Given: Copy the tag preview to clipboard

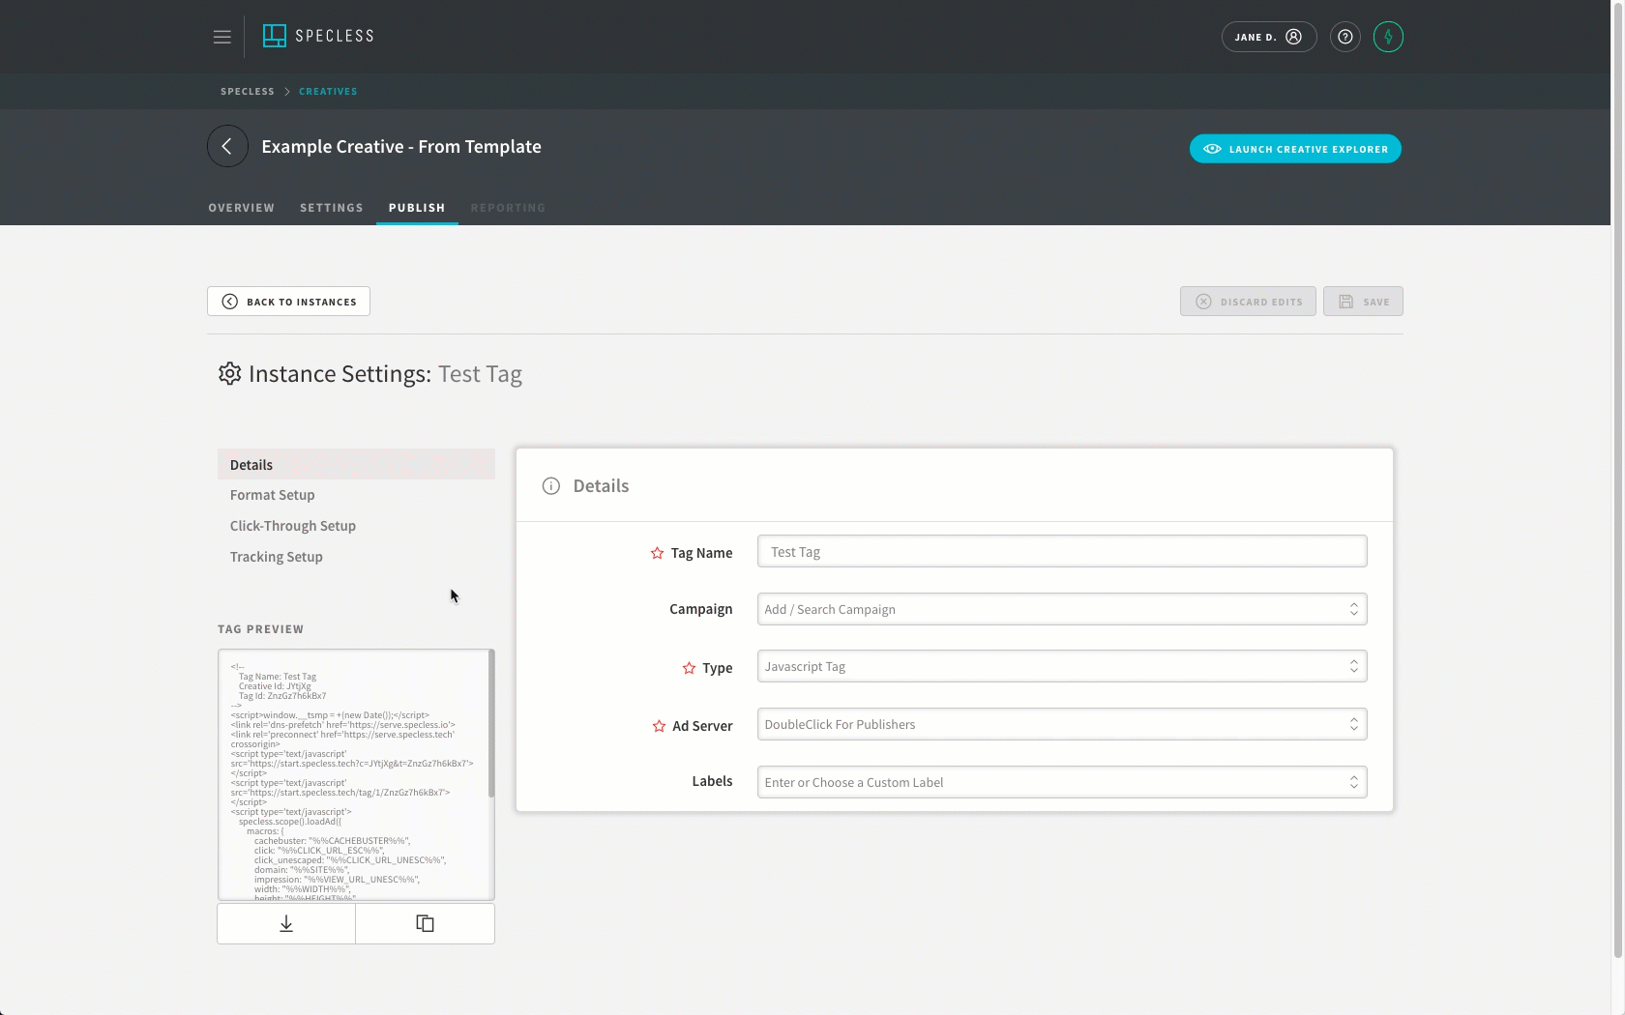Looking at the screenshot, I should click(x=425, y=923).
